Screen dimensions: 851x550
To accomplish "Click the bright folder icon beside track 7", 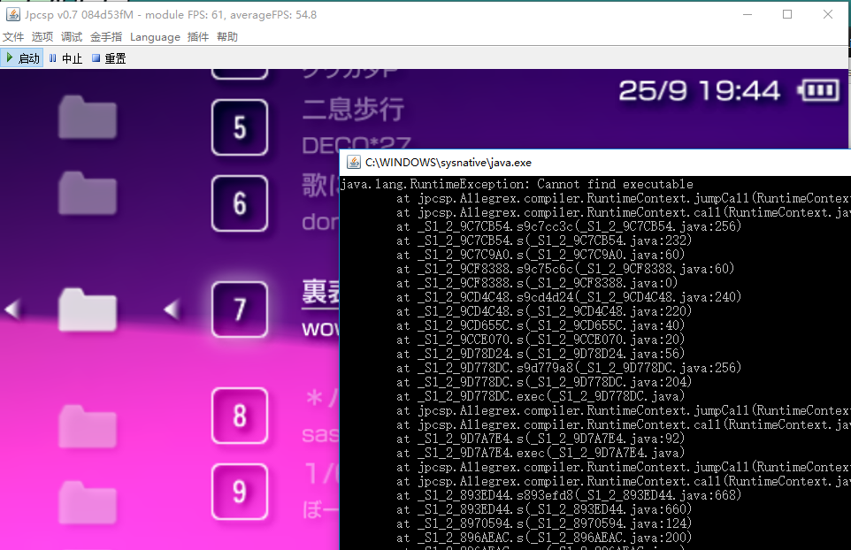I will [x=87, y=309].
